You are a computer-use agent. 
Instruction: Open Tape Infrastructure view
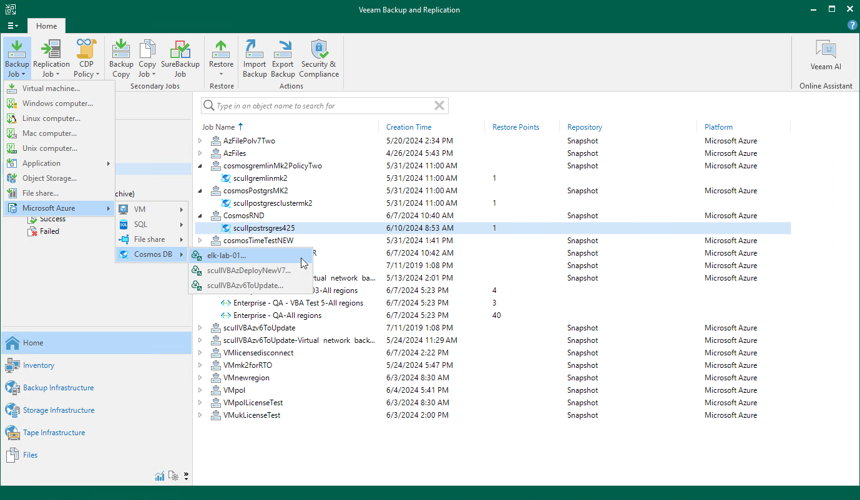[96, 433]
